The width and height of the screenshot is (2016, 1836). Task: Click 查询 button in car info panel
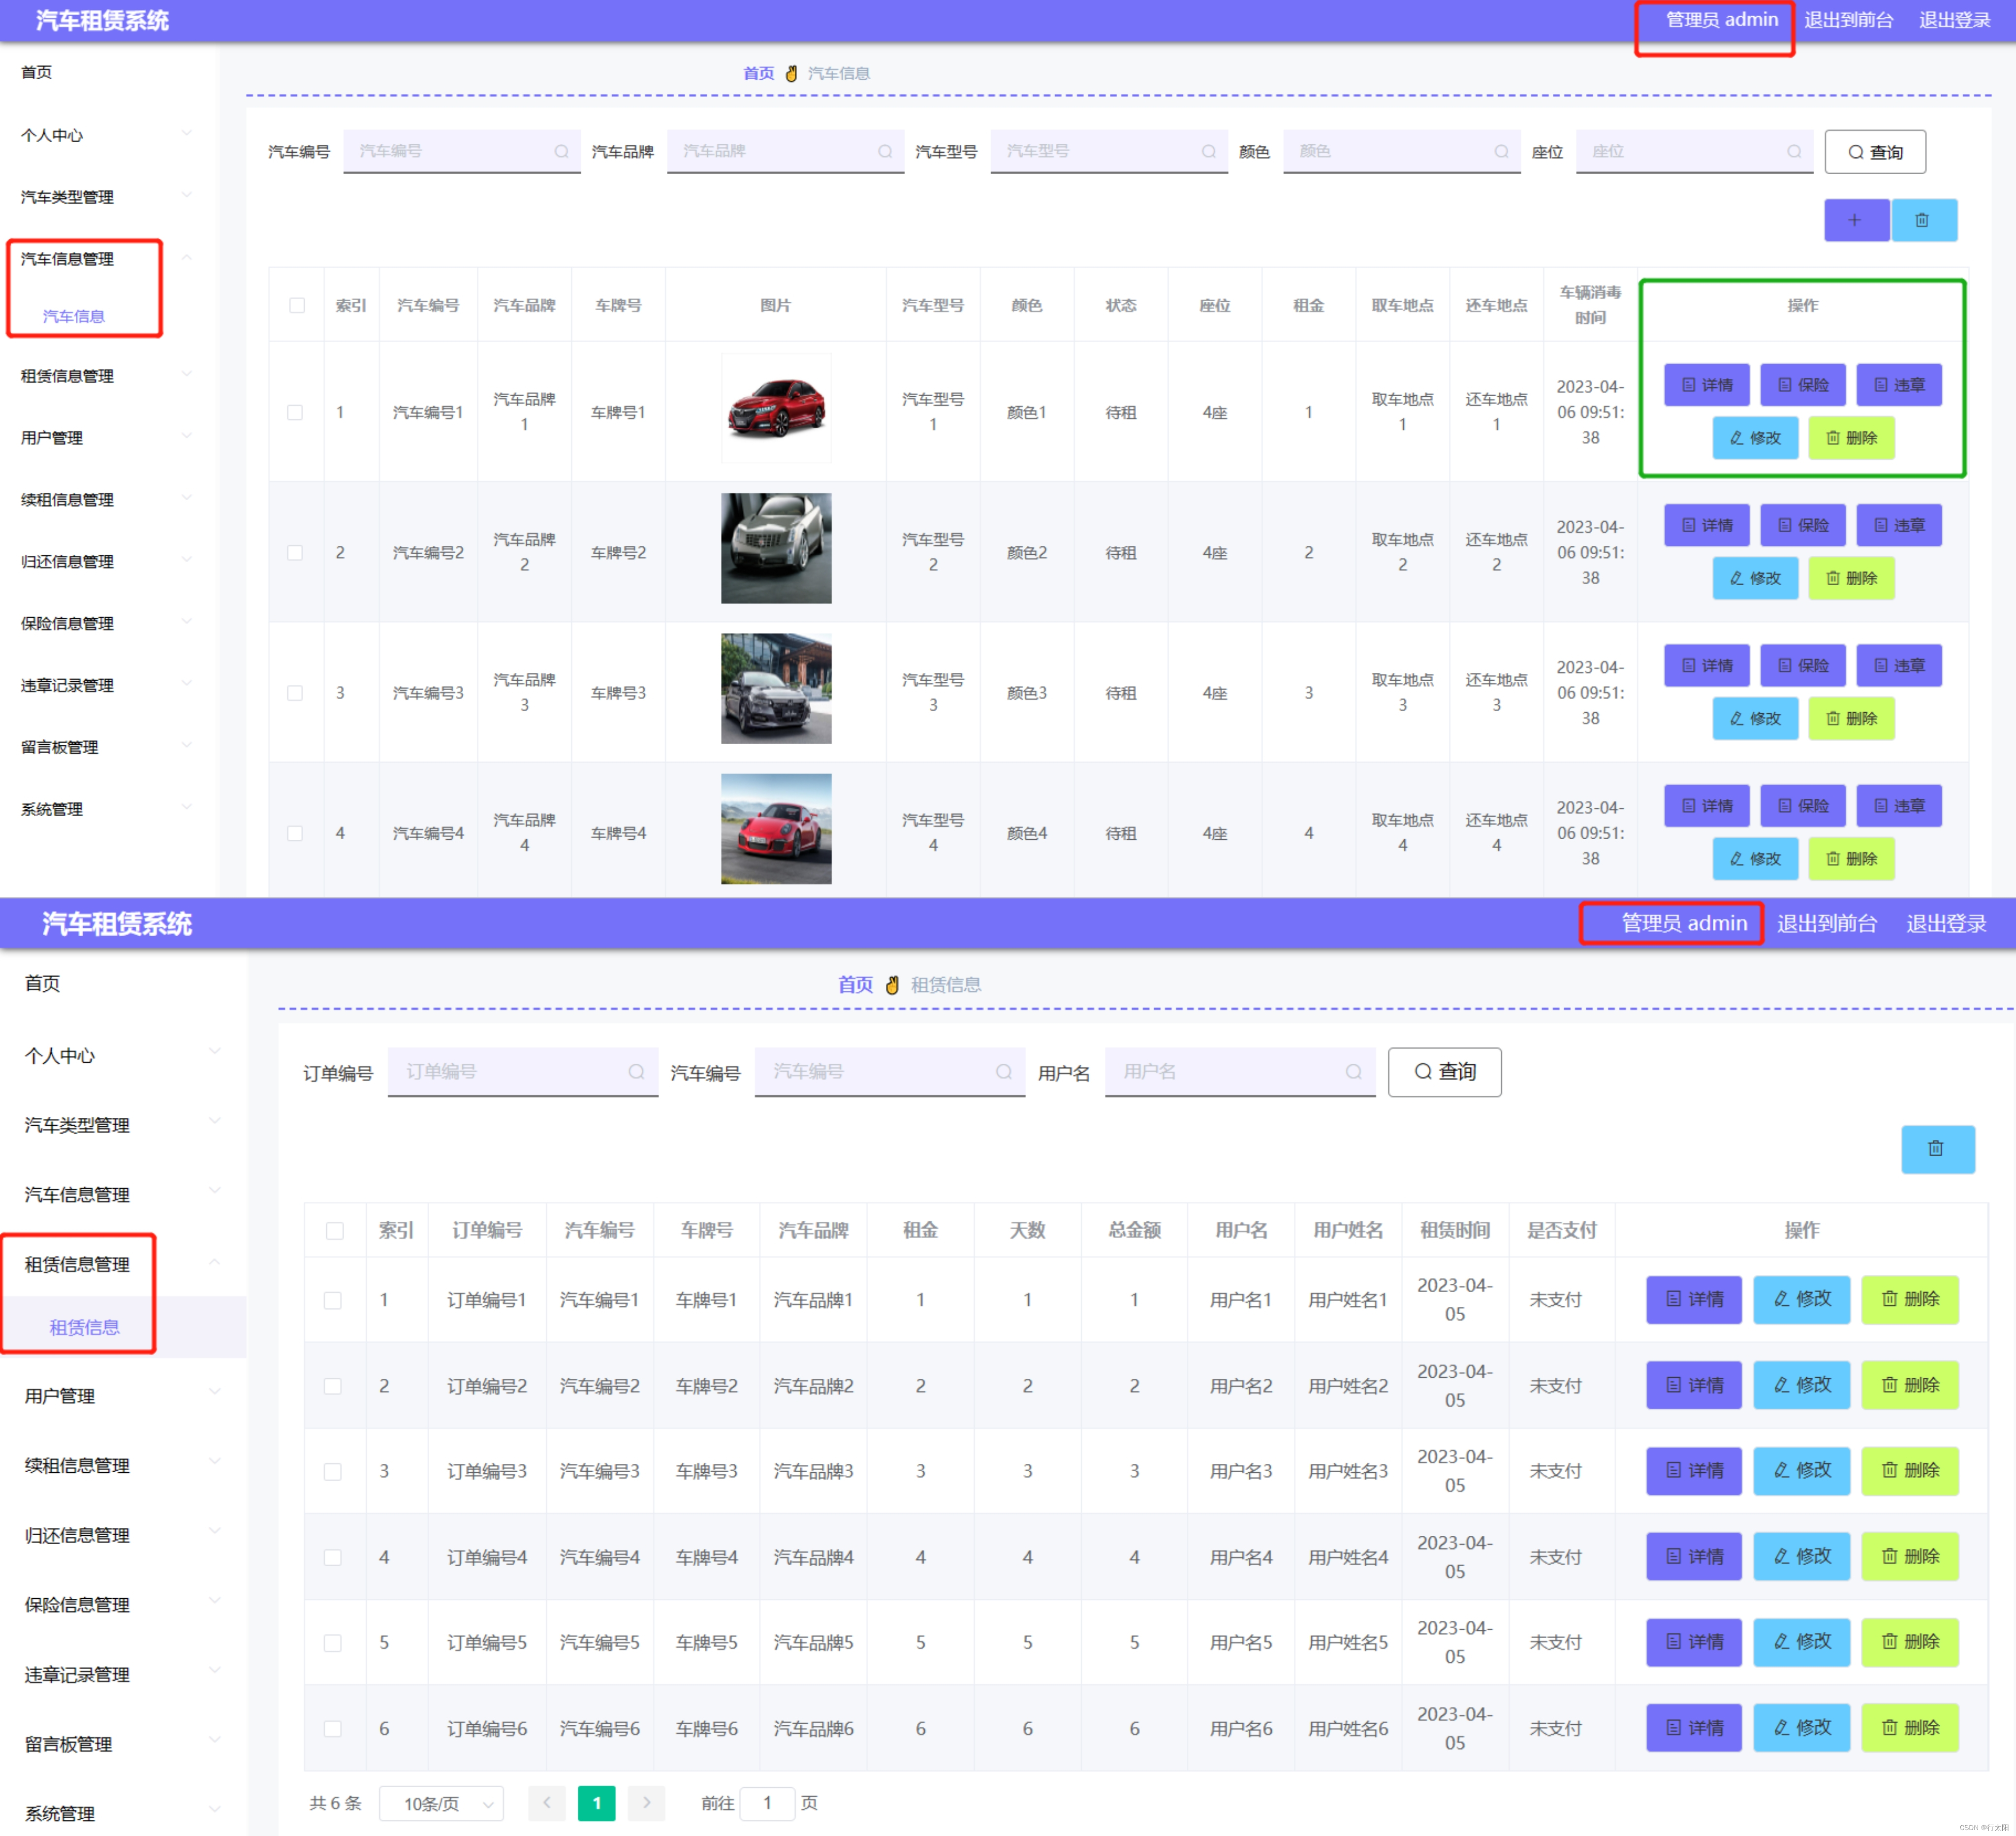pyautogui.click(x=1875, y=152)
